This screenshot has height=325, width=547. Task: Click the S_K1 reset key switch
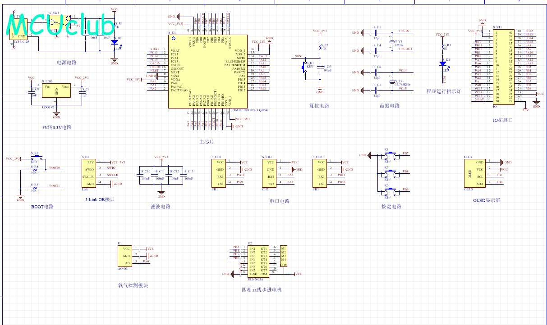pyautogui.click(x=304, y=67)
